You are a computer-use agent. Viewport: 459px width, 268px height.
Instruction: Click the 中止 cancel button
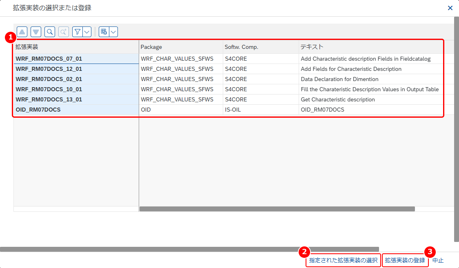point(438,260)
